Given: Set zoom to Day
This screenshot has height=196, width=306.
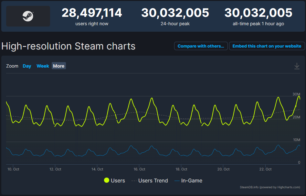Looking at the screenshot, I should coord(27,66).
